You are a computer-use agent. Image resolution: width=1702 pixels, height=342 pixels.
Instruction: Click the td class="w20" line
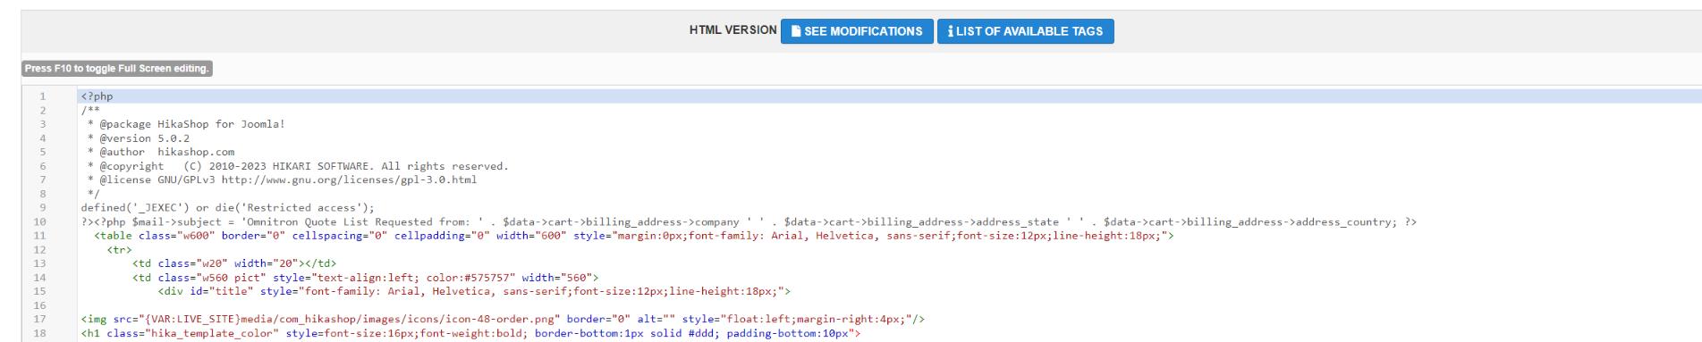click(234, 263)
